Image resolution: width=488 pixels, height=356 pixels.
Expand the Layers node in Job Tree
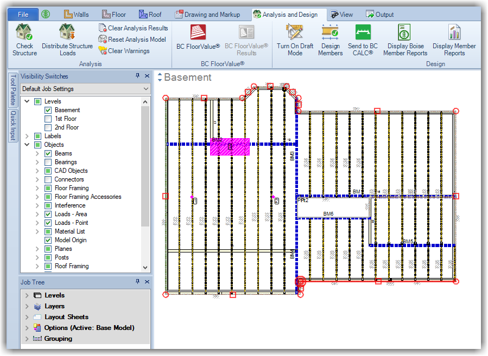(27, 306)
